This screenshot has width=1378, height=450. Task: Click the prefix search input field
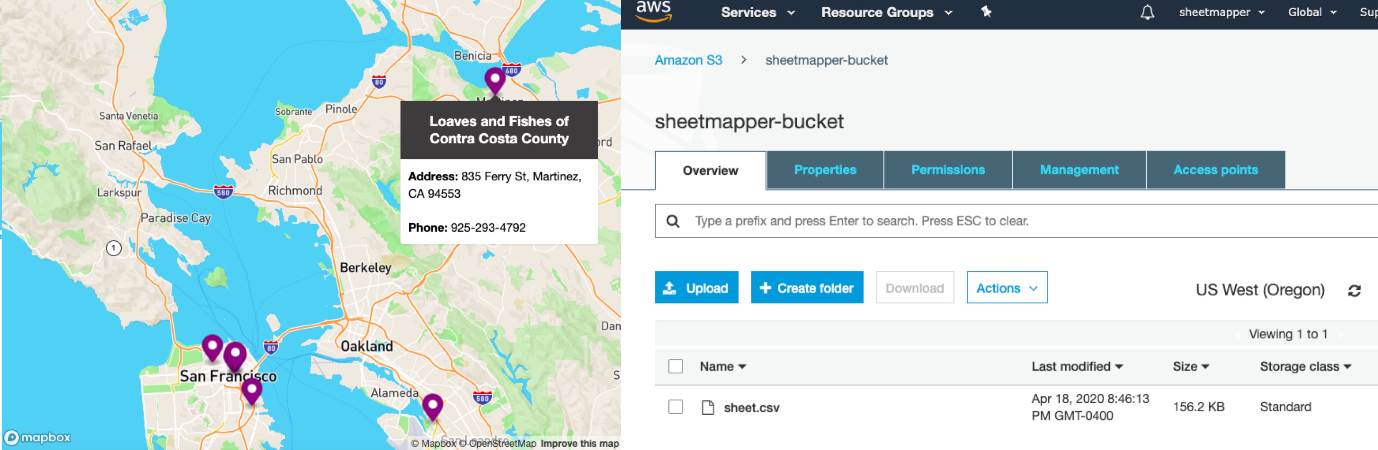(909, 221)
